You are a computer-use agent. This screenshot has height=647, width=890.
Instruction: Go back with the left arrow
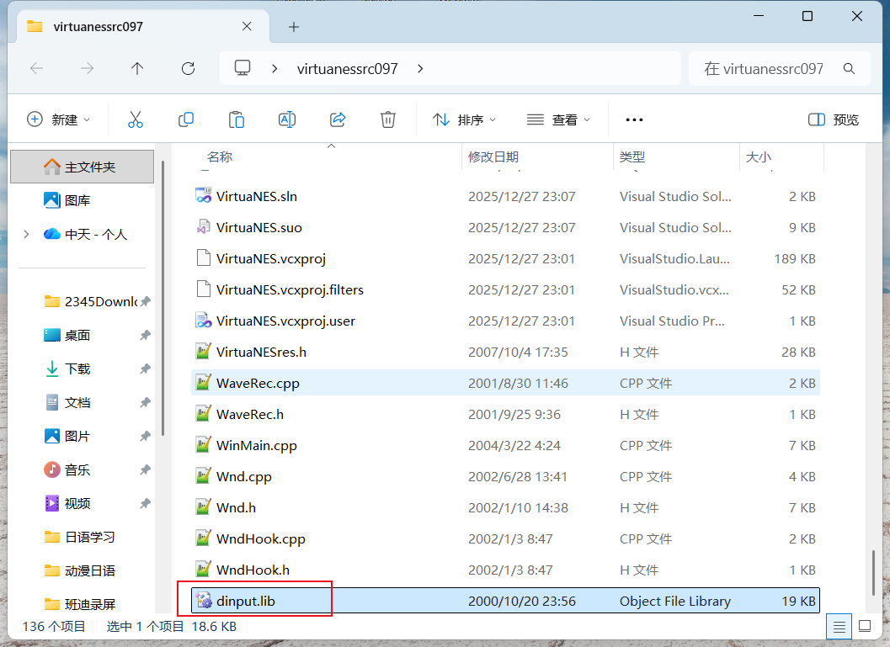(x=37, y=69)
